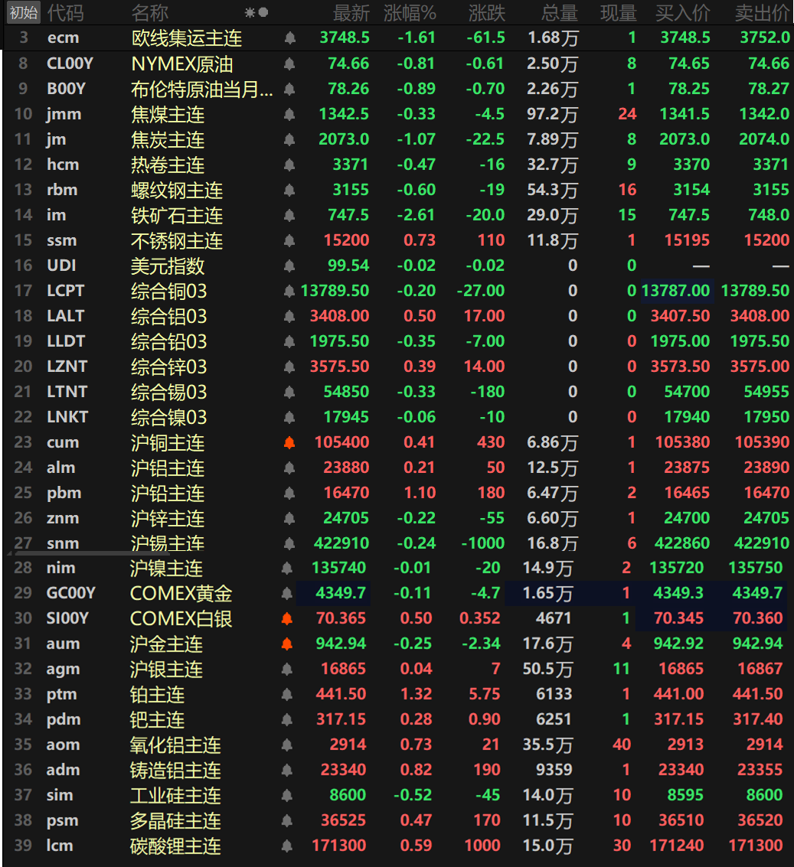
Task: Click the alert bell for 布伦特原油当月
Action: point(289,89)
